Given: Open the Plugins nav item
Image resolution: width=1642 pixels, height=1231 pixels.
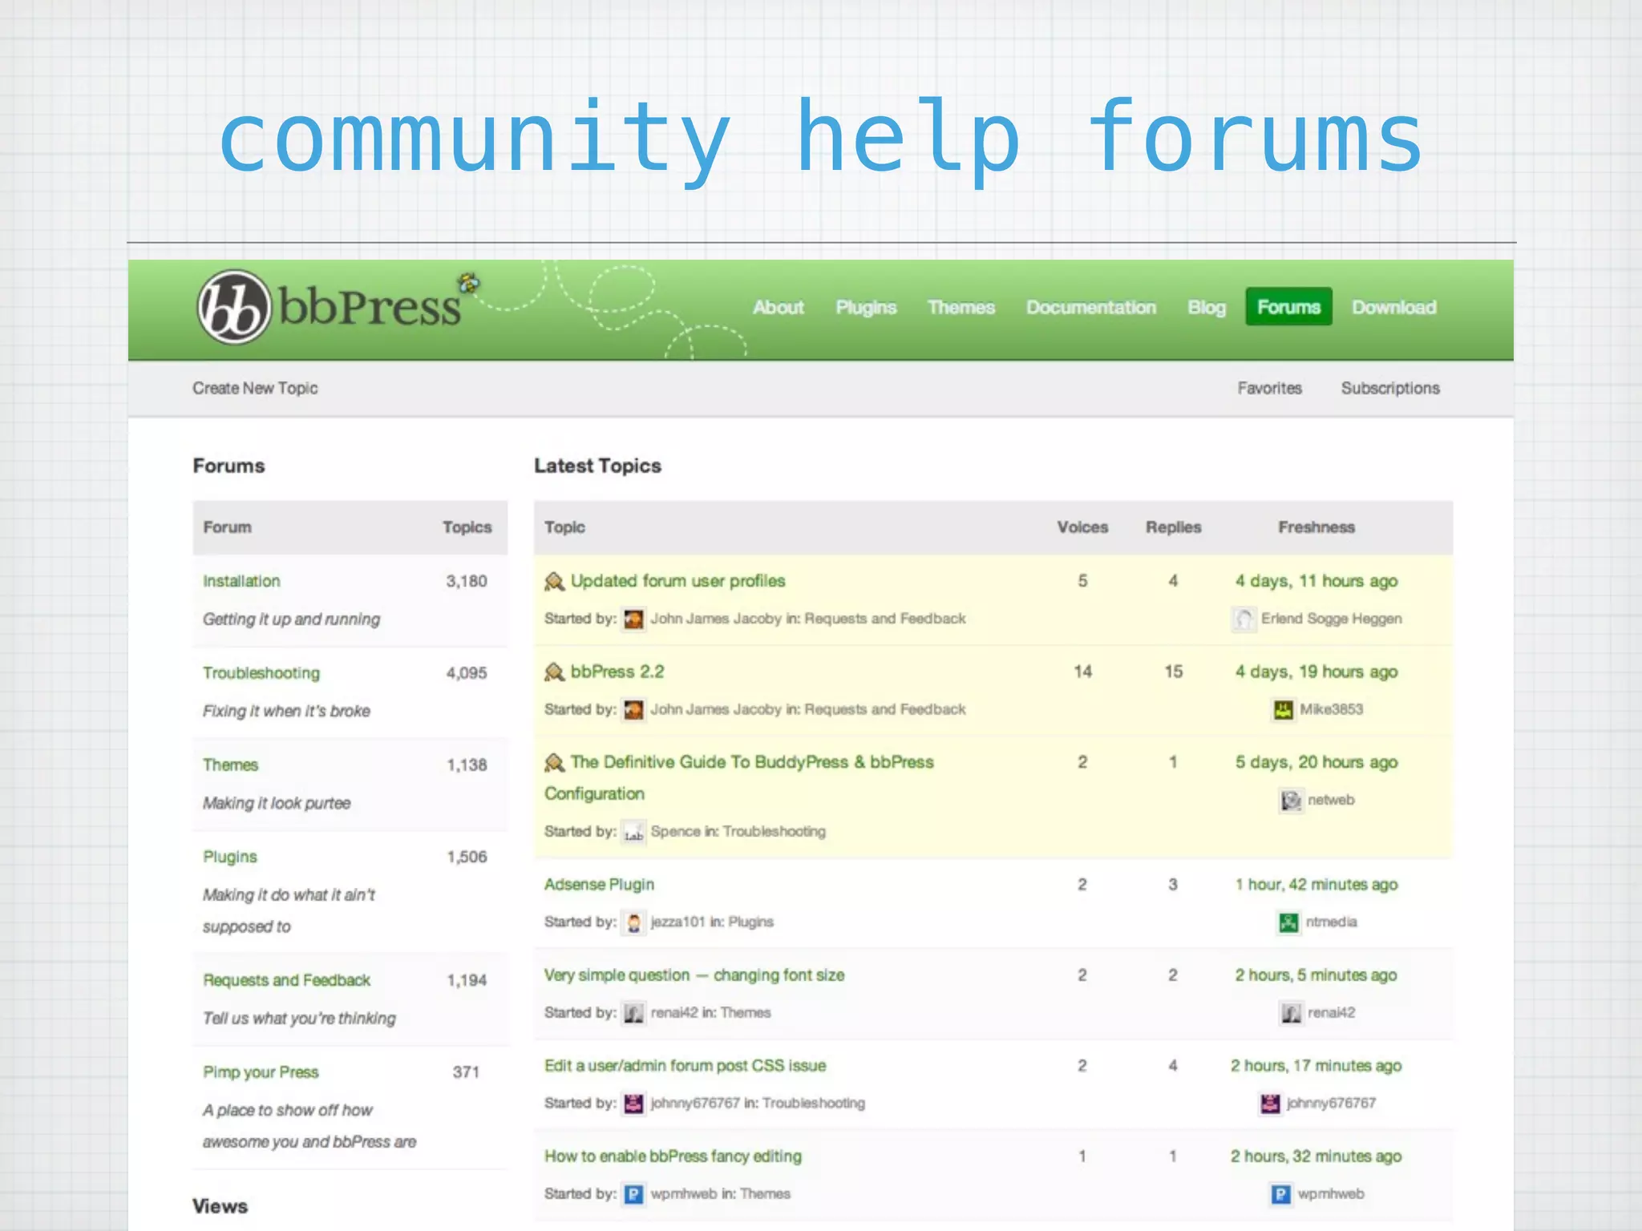Looking at the screenshot, I should (866, 307).
